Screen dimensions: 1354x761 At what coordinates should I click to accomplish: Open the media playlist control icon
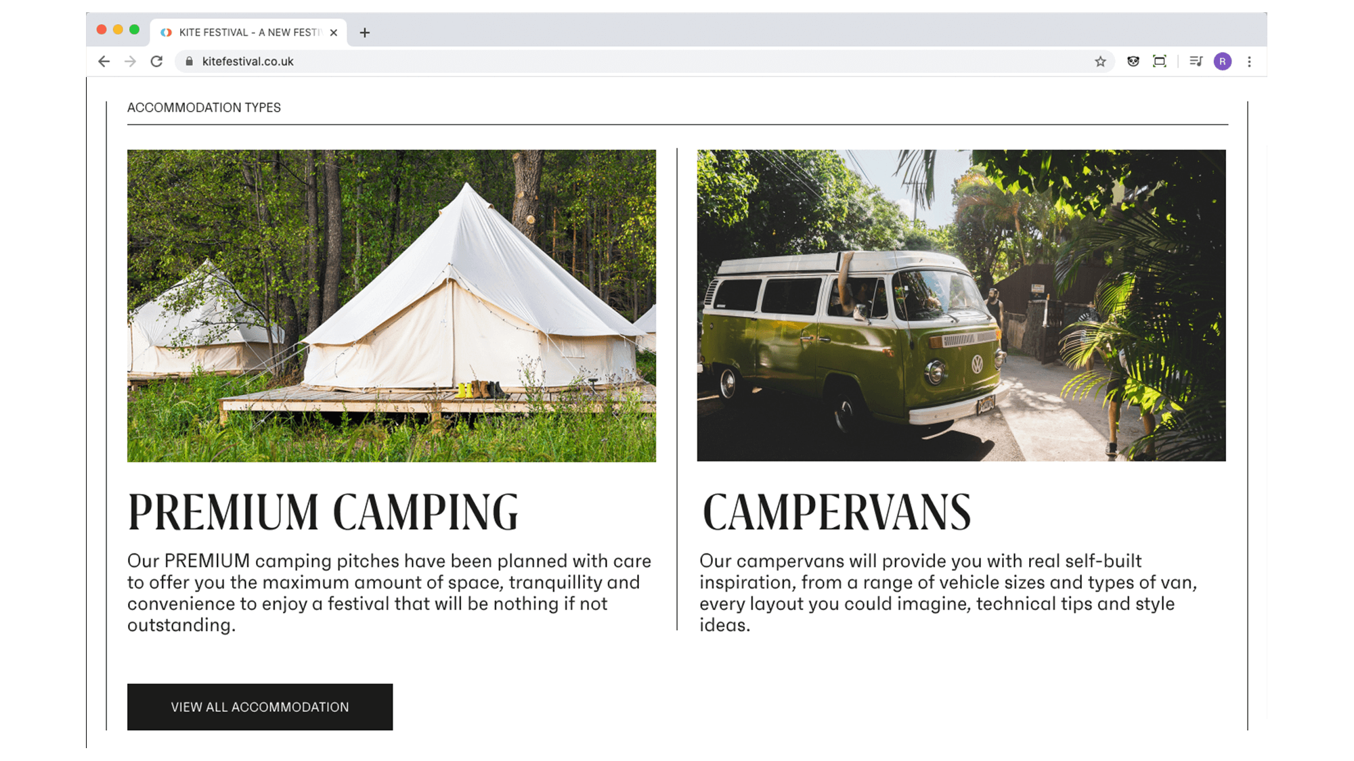click(1196, 62)
